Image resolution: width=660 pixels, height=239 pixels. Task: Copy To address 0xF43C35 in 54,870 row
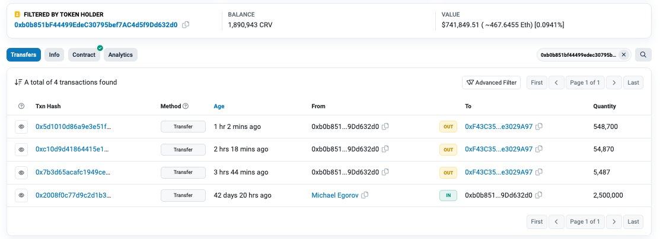click(539, 149)
